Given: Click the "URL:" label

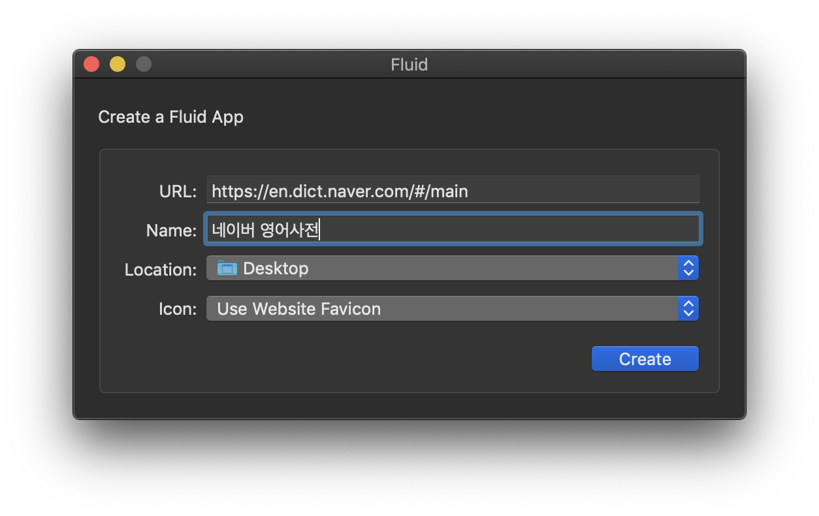Looking at the screenshot, I should (178, 191).
